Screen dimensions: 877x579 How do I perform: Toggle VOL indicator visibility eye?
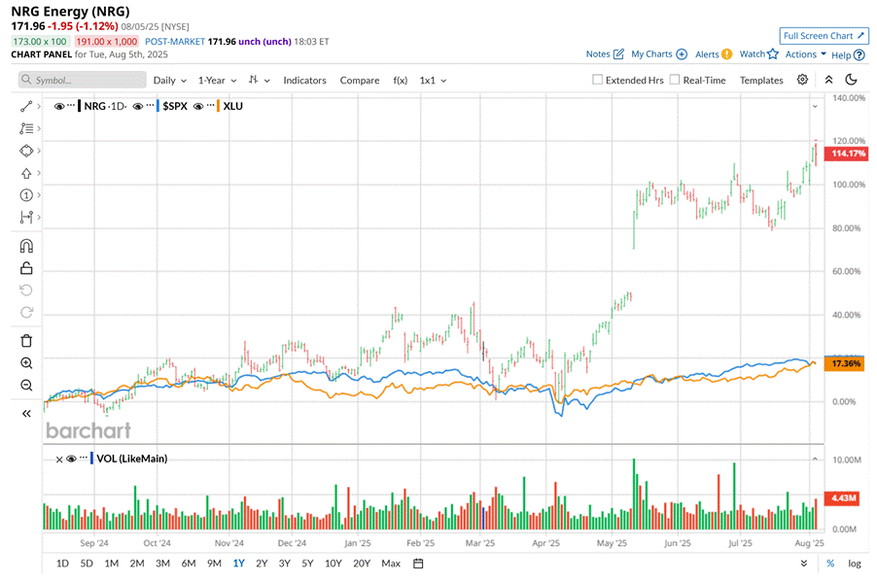[x=71, y=459]
